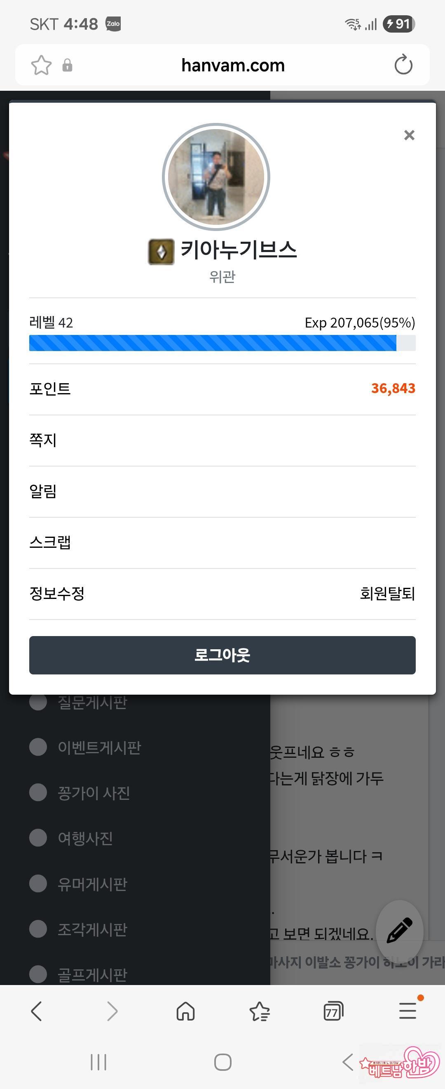Open the tabs switcher showing 77
445x1089 pixels.
pyautogui.click(x=333, y=1011)
